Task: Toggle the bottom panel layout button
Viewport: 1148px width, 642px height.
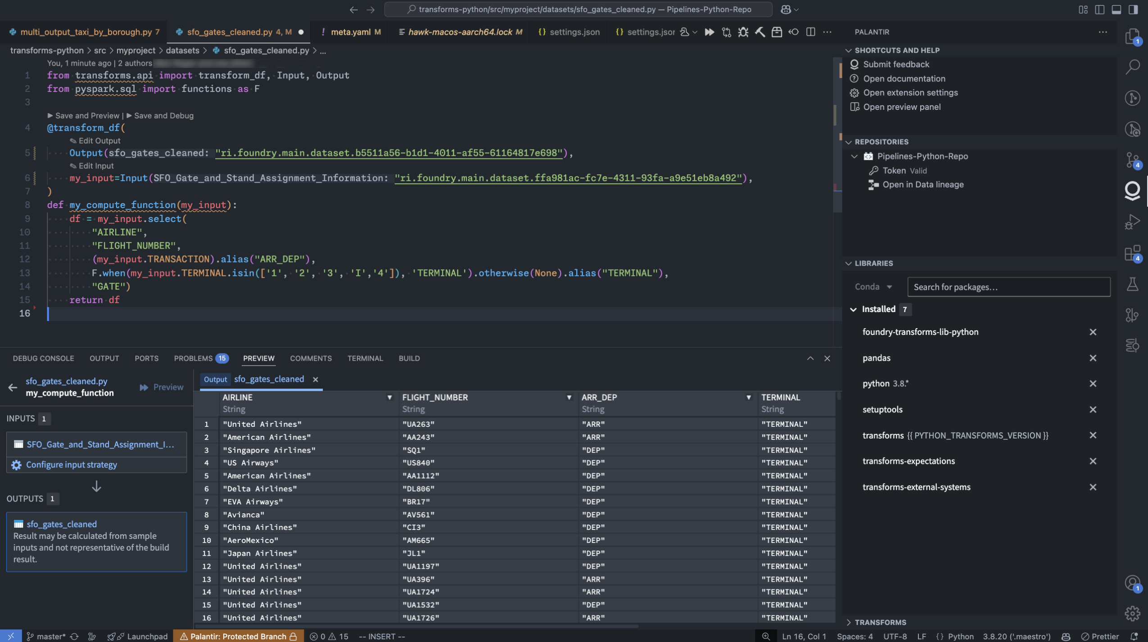Action: tap(1116, 9)
